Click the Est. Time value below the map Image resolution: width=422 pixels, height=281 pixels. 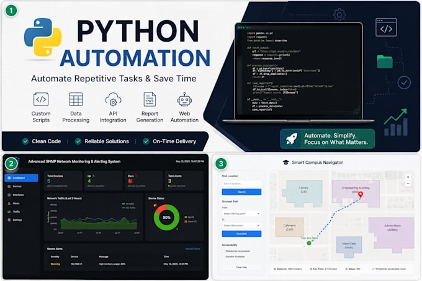[323, 269]
